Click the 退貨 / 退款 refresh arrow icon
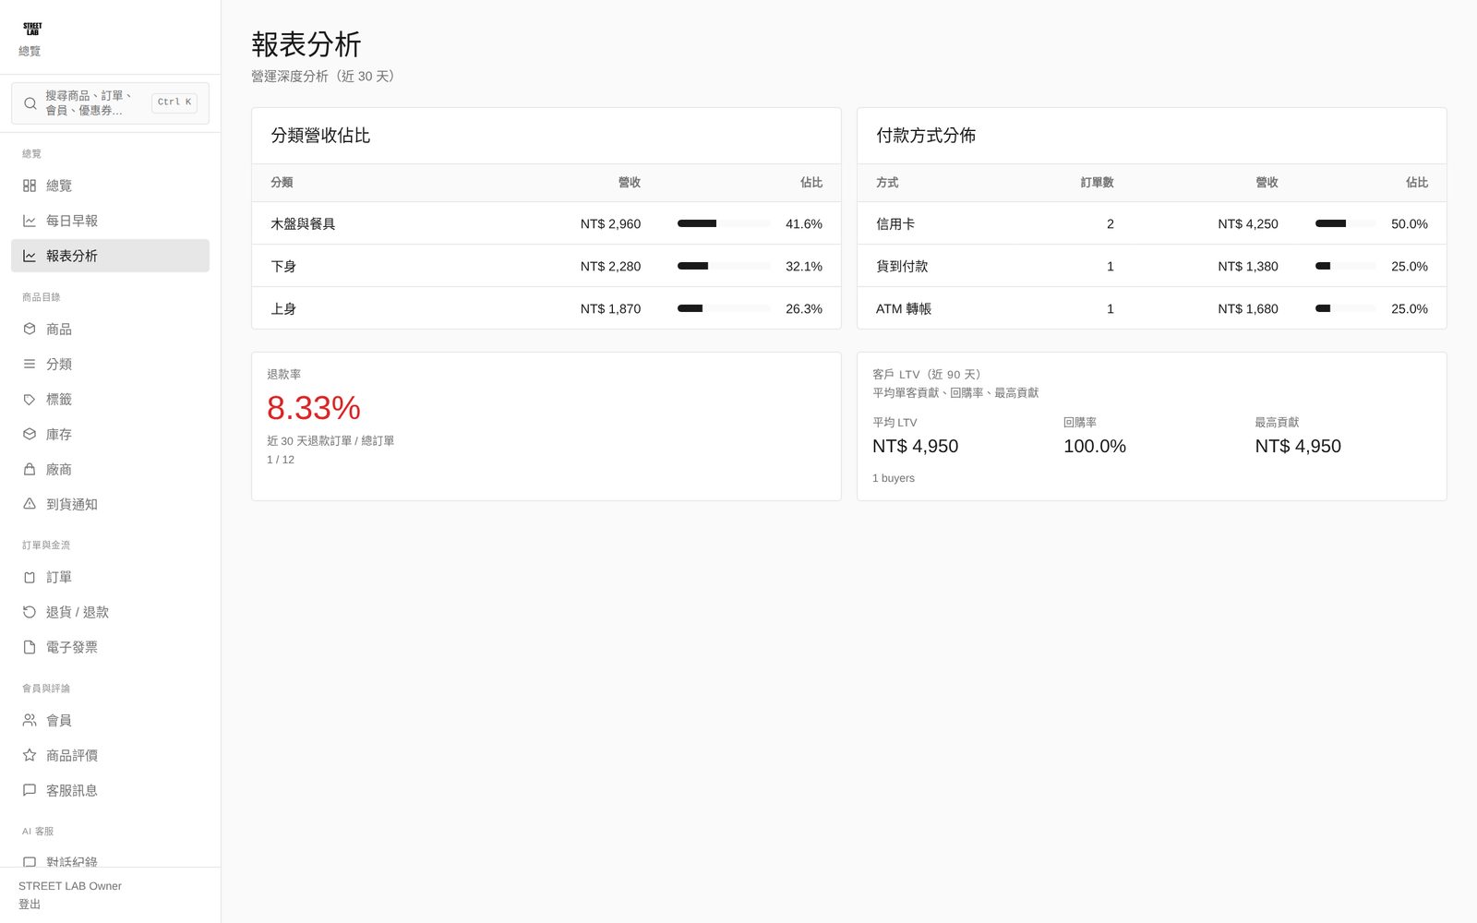 30,612
